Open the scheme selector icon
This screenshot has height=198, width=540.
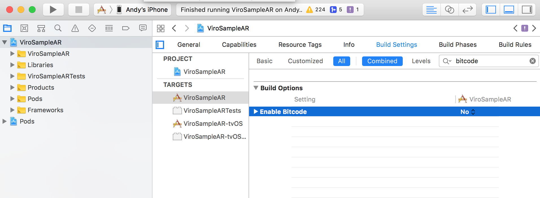pos(102,10)
